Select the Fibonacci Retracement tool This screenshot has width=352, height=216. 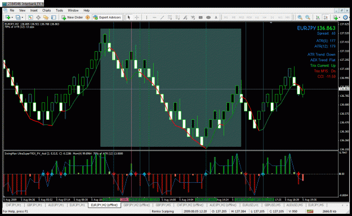(x=177, y=17)
